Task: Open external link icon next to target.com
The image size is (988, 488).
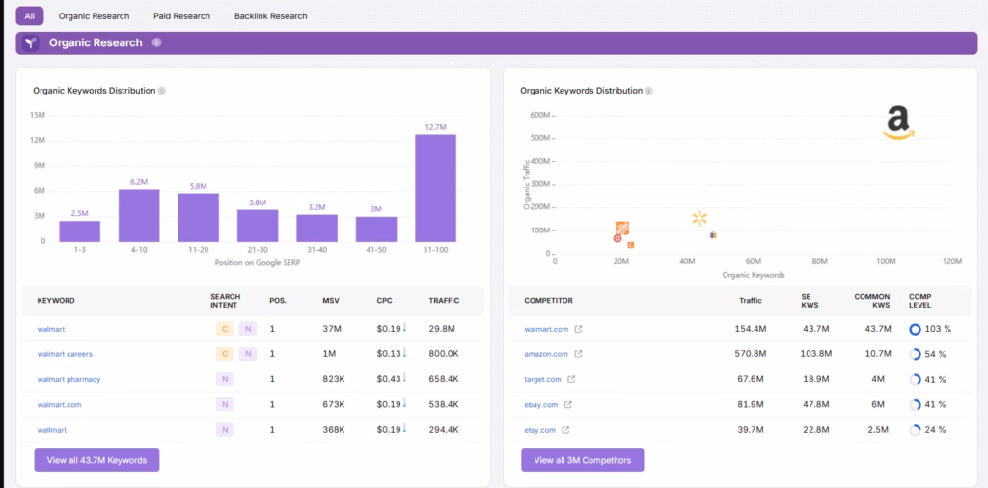Action: click(571, 379)
